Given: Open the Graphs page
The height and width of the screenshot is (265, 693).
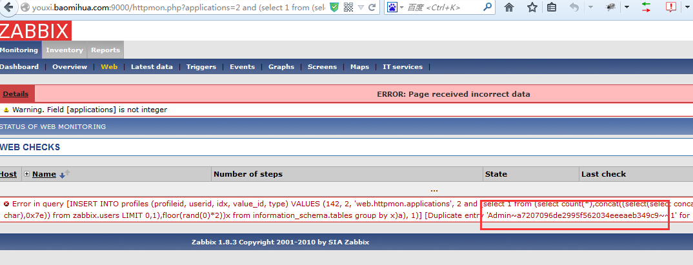Looking at the screenshot, I should tap(281, 66).
